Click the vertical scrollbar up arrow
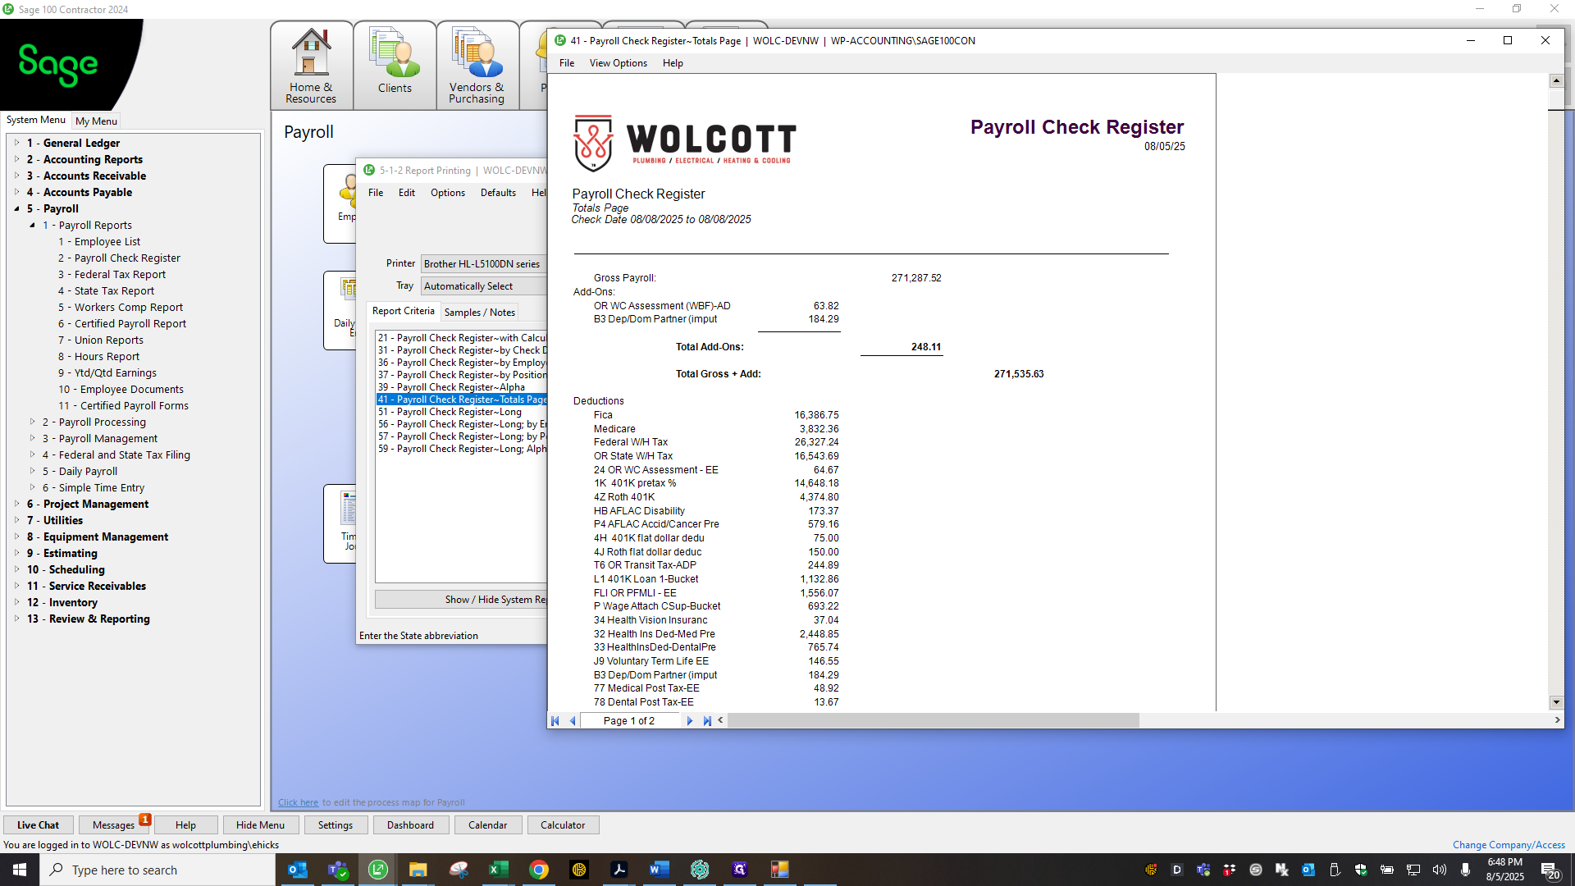 click(x=1556, y=80)
